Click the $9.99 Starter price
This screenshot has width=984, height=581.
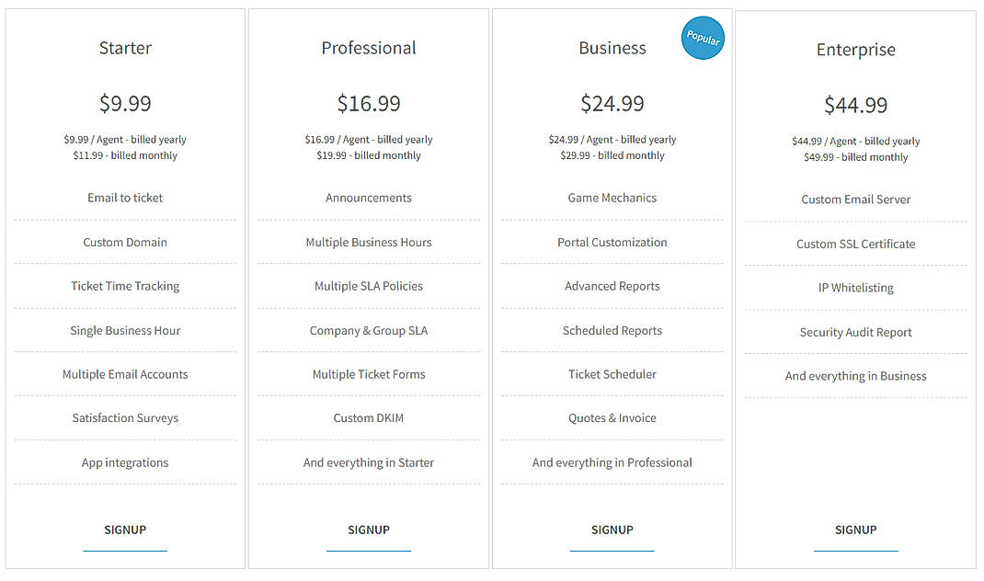coord(125,103)
